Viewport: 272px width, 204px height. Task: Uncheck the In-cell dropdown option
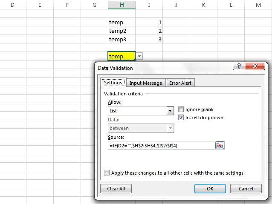(181, 118)
